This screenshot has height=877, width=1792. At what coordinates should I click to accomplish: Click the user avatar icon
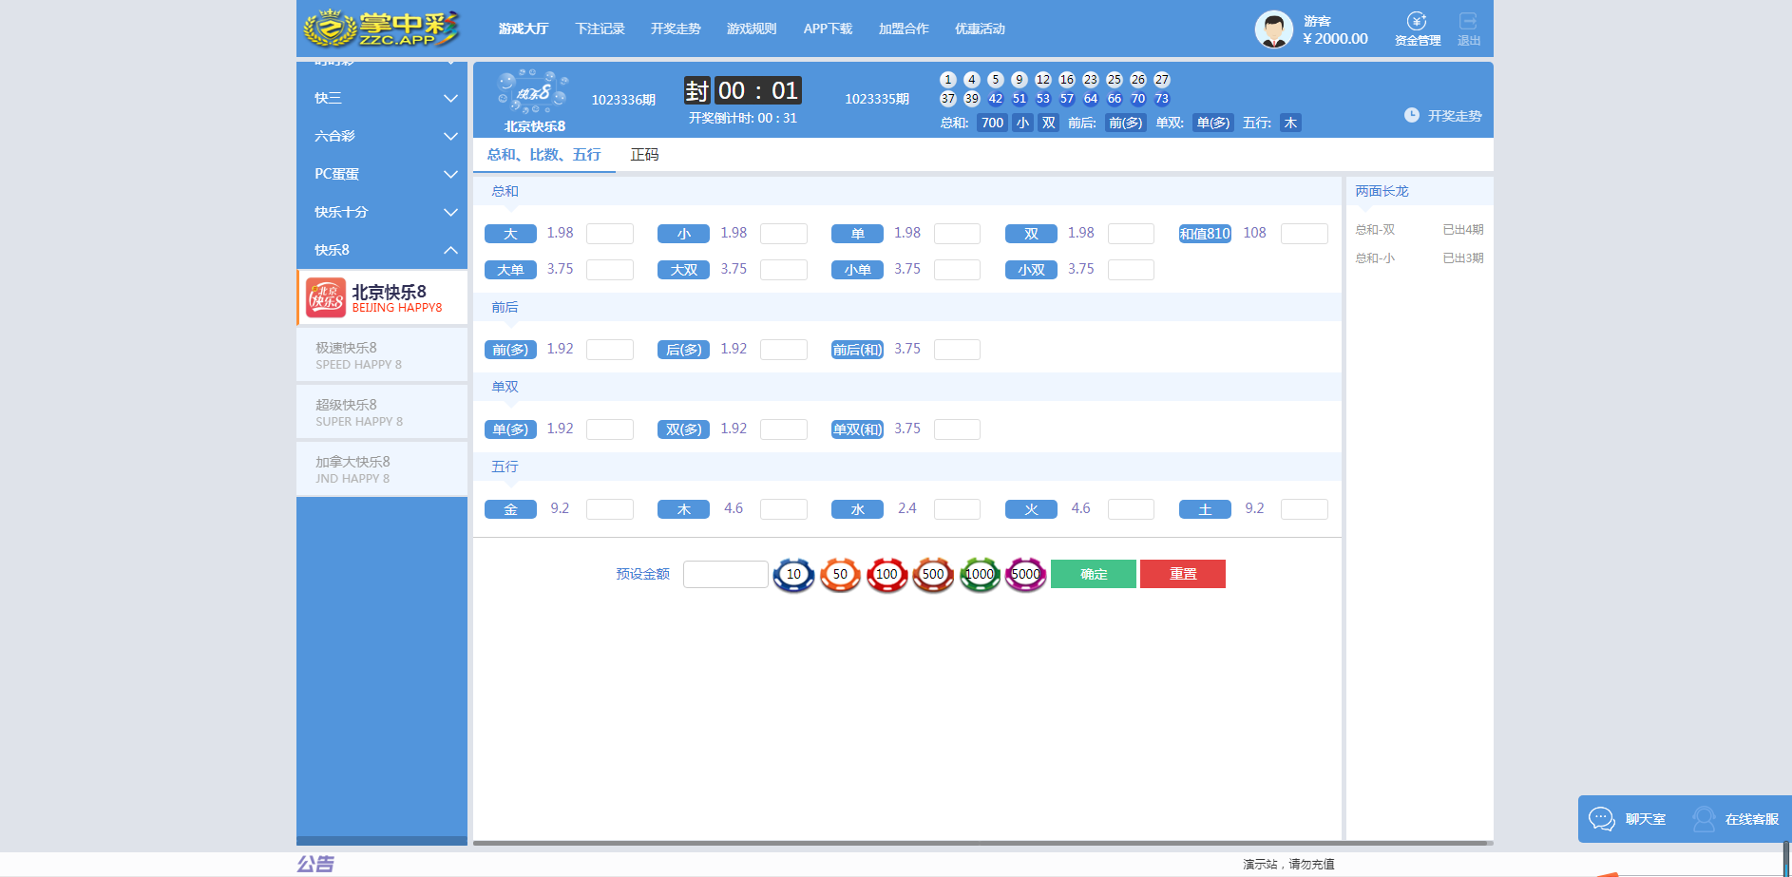1273,29
